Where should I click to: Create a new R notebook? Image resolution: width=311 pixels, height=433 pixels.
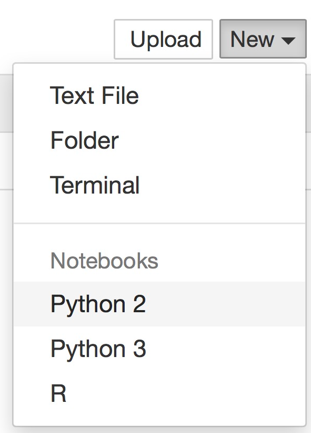[159, 393]
